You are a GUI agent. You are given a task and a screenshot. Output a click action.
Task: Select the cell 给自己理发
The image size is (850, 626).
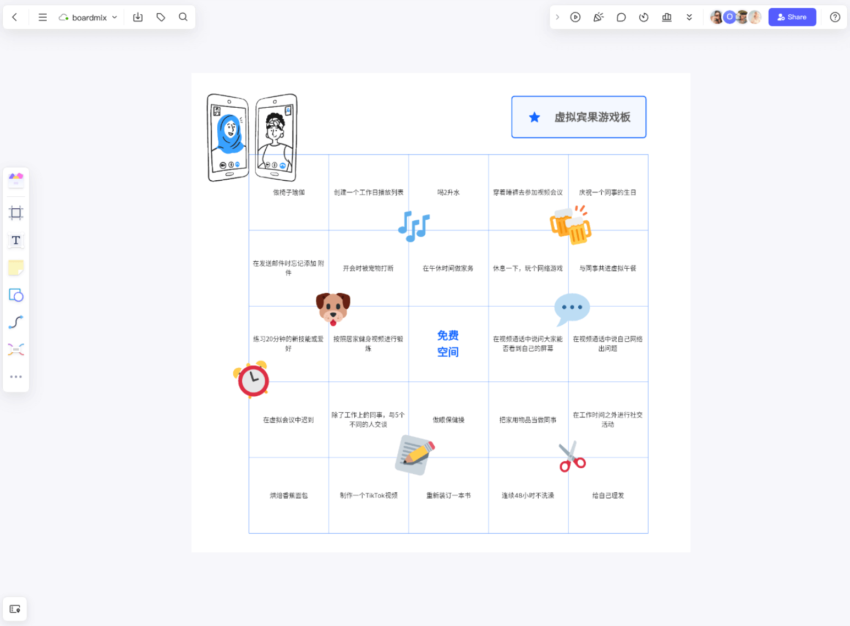click(x=608, y=496)
